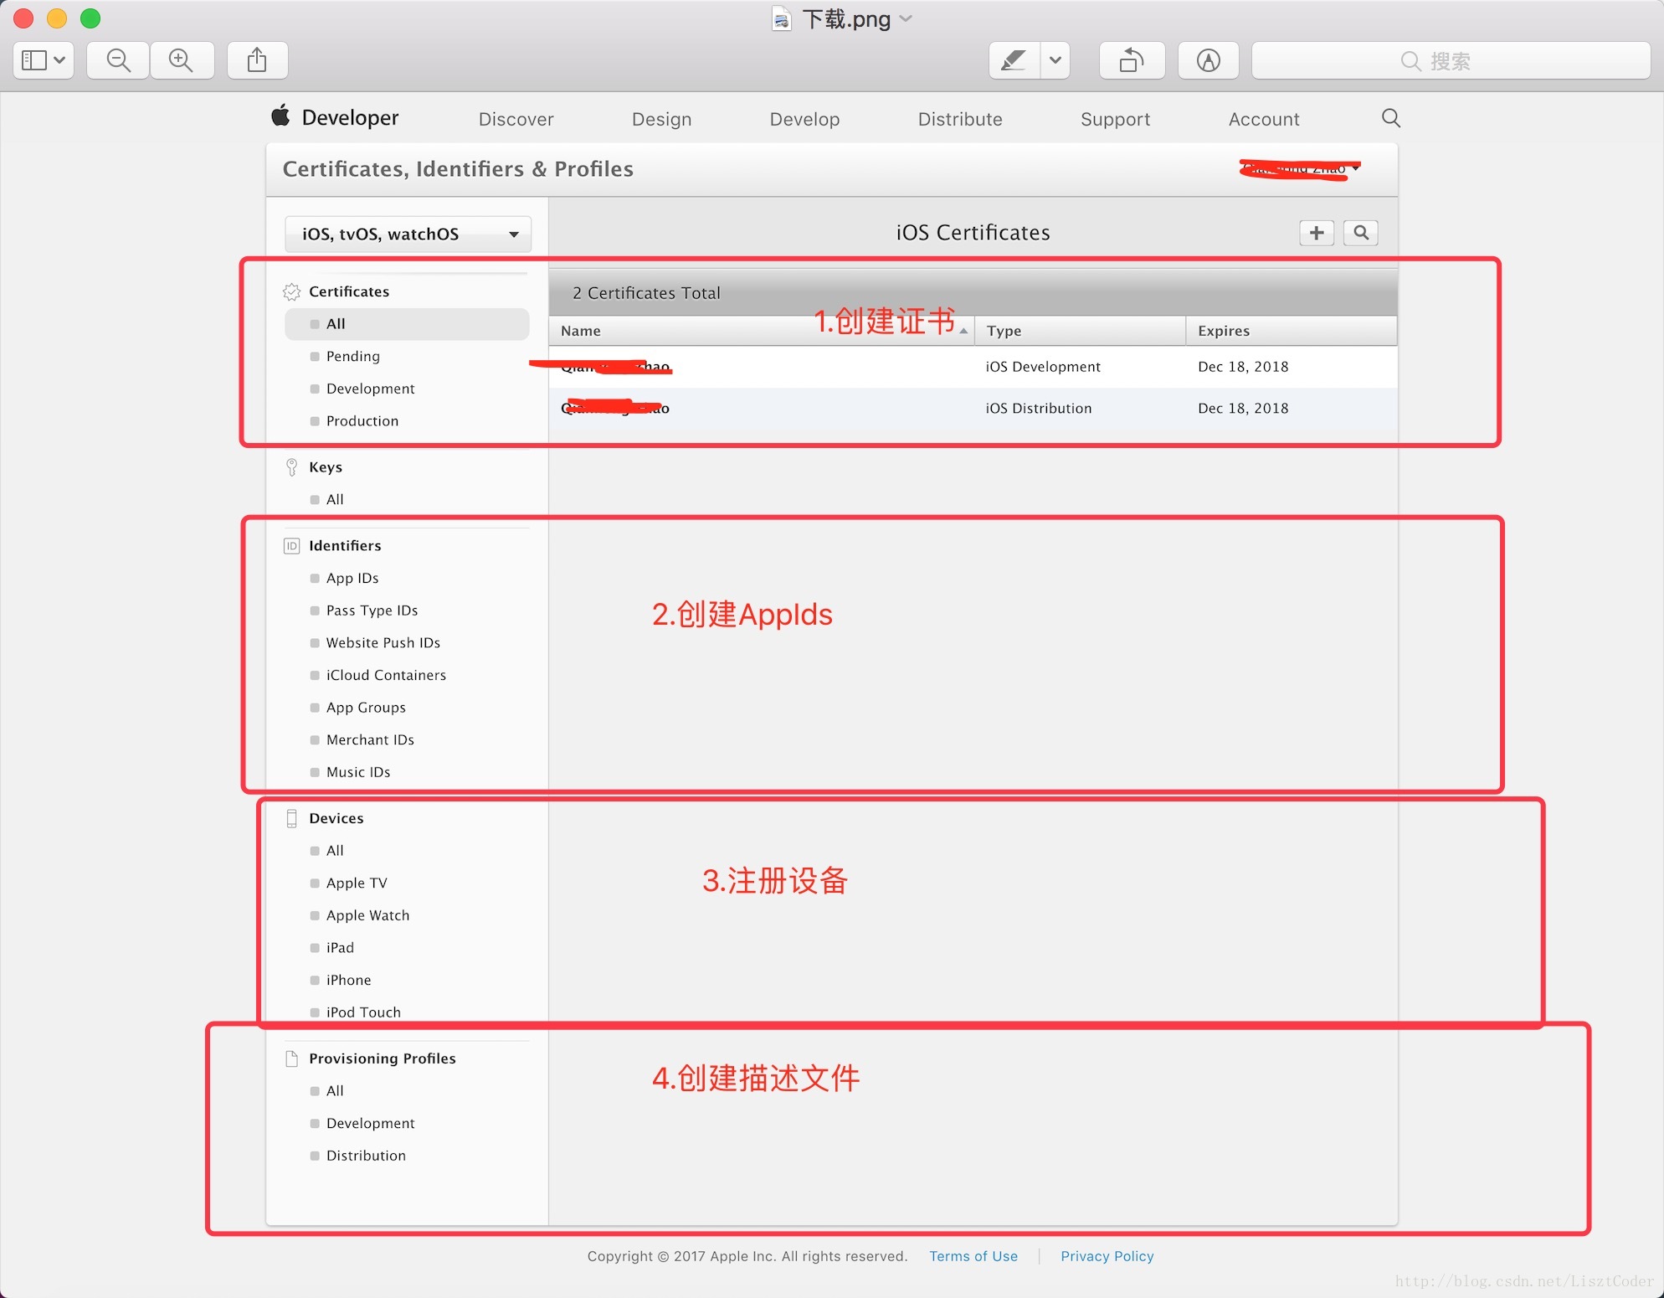Image resolution: width=1664 pixels, height=1298 pixels.
Task: Open the account name dropdown in header
Action: pyautogui.click(x=1301, y=169)
